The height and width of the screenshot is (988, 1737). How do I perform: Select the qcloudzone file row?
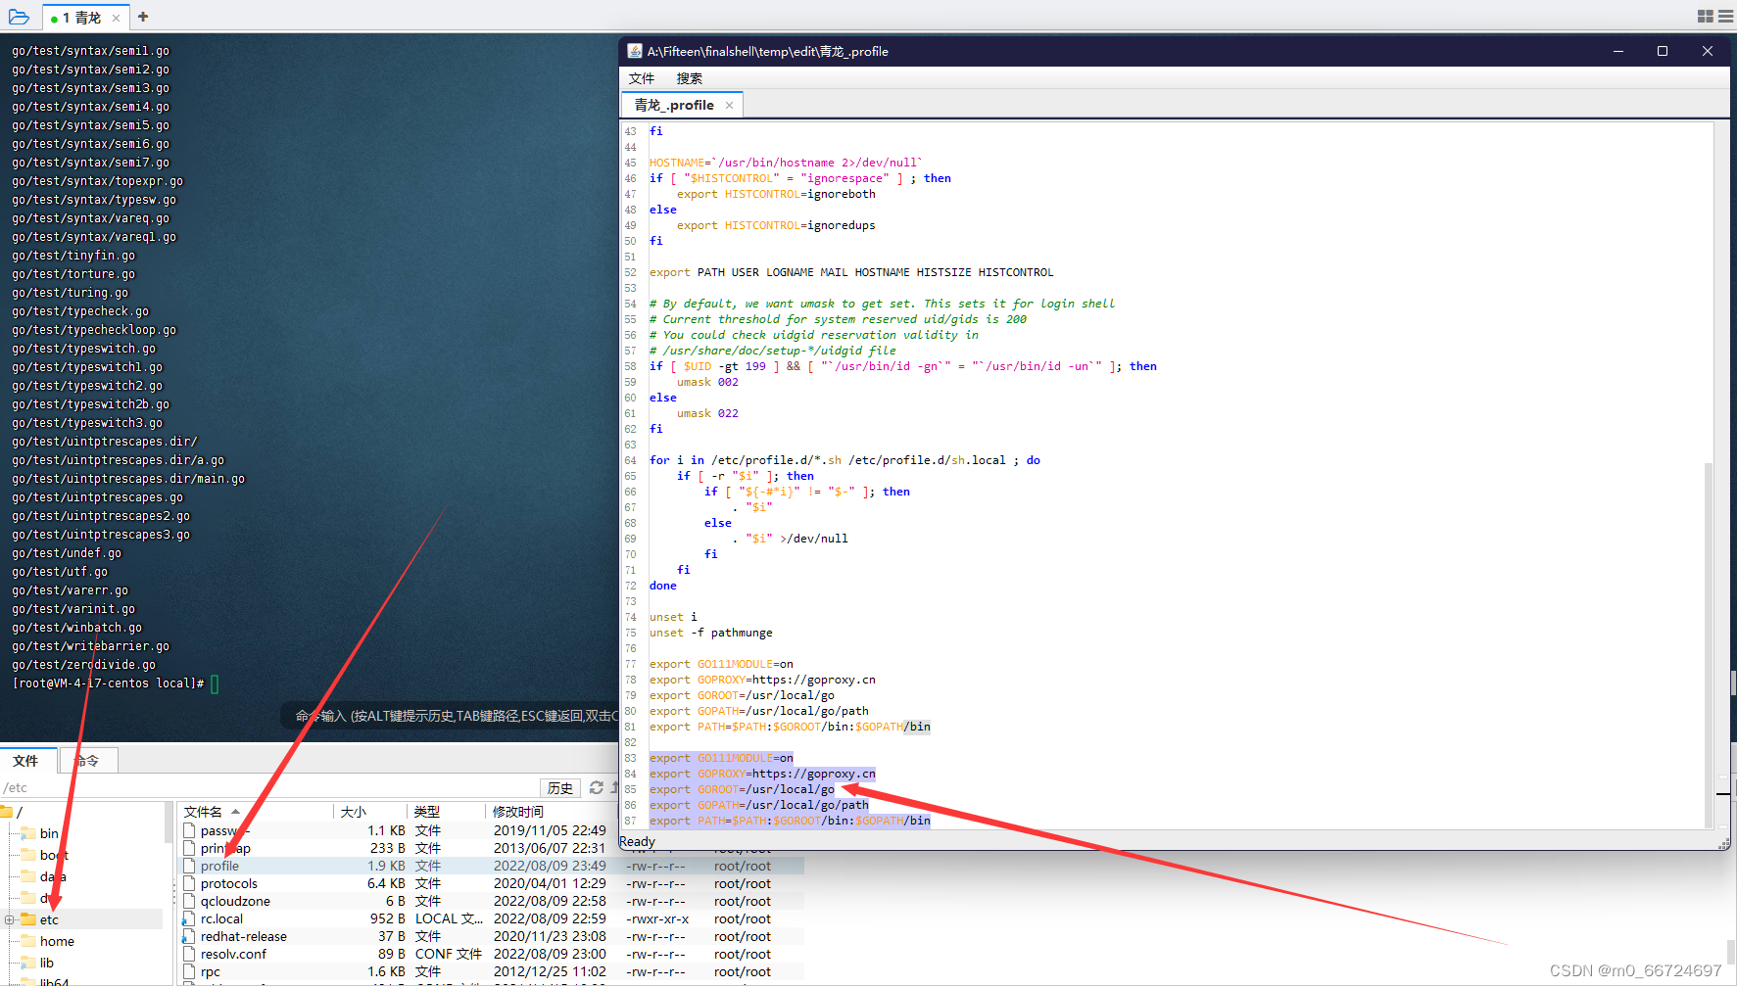point(492,901)
